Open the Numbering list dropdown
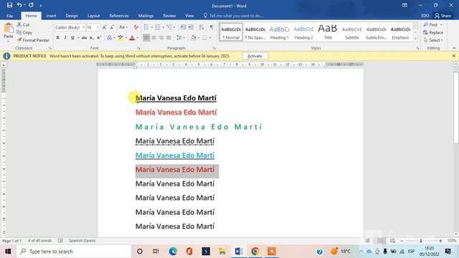 [164, 27]
